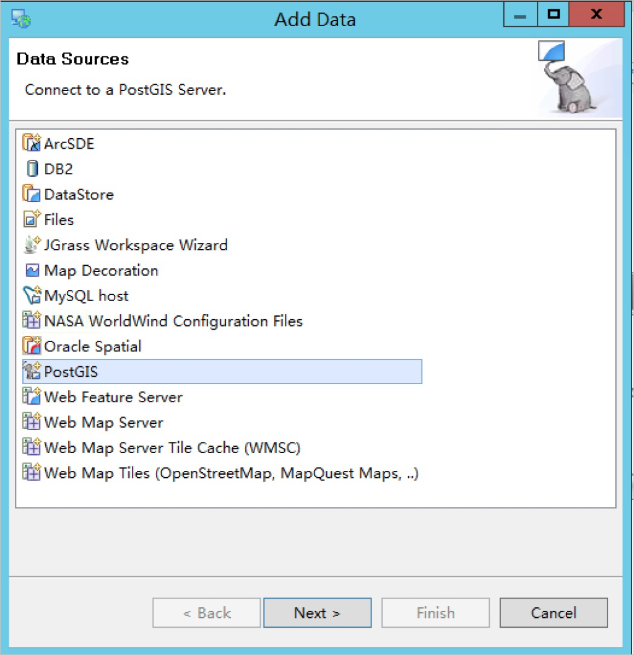
Task: Click the NASA WorldWind Configuration Files icon
Action: coord(32,320)
